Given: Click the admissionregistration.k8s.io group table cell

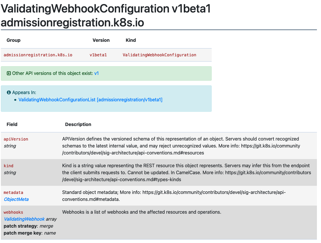Looking at the screenshot, I should tap(38, 55).
